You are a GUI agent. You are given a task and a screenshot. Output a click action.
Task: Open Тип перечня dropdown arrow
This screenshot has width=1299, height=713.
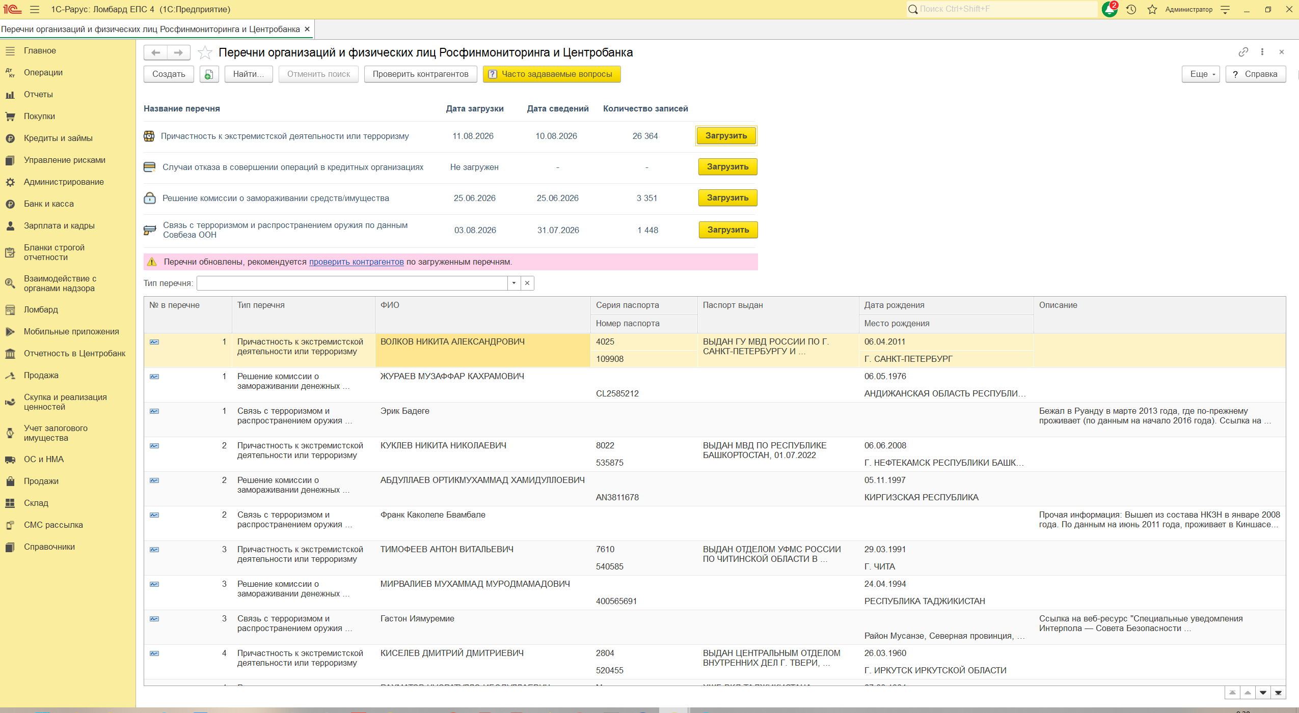[x=514, y=283]
